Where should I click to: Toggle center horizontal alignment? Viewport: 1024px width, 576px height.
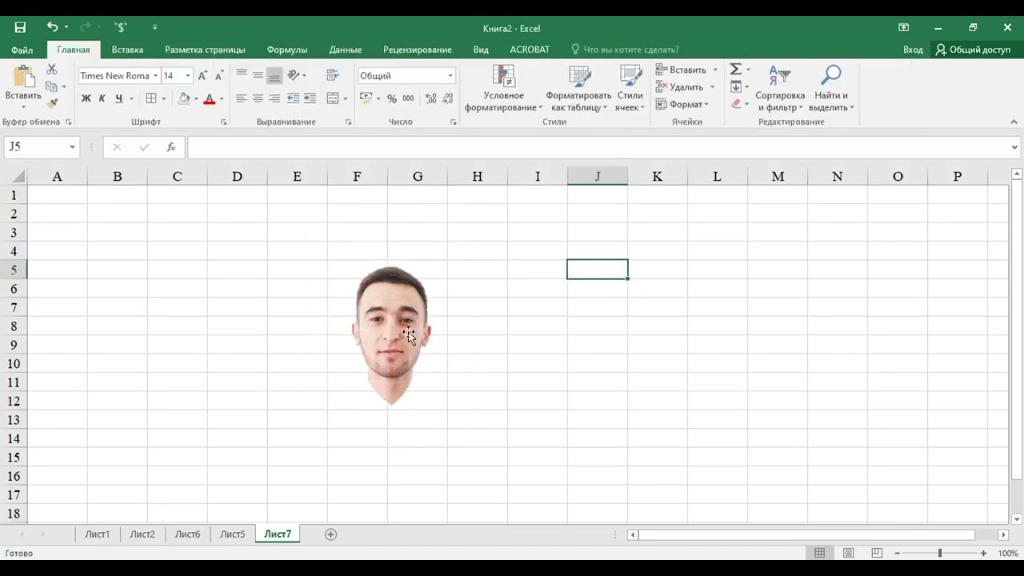point(258,98)
